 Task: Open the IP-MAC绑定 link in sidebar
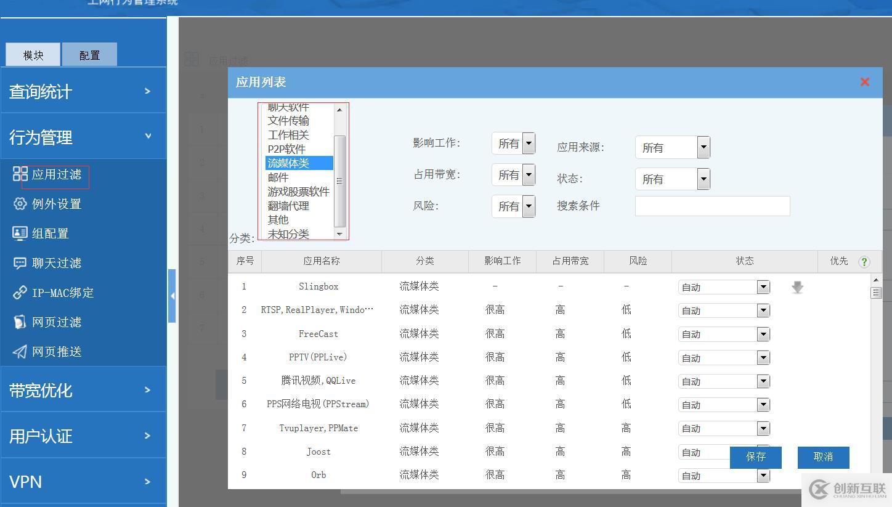[x=63, y=293]
